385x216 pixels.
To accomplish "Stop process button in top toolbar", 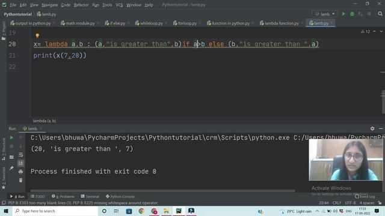I will [x=369, y=14].
